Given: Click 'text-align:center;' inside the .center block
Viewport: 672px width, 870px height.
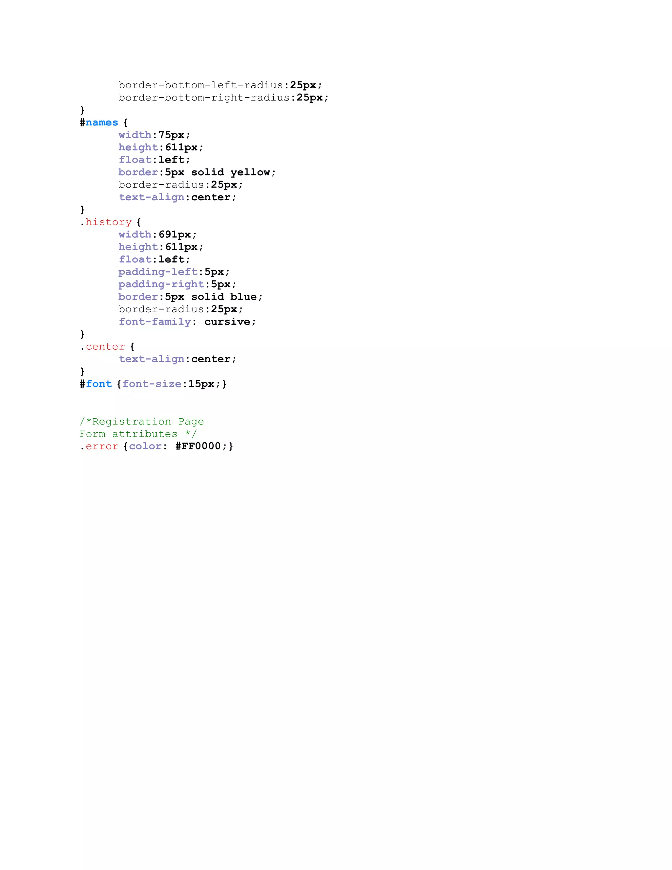Looking at the screenshot, I should pyautogui.click(x=178, y=359).
